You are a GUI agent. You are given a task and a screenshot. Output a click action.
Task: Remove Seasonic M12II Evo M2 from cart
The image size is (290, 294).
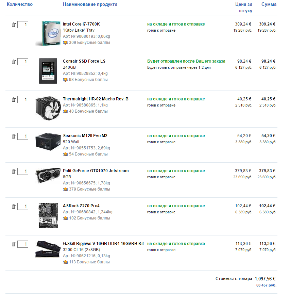click(14, 136)
